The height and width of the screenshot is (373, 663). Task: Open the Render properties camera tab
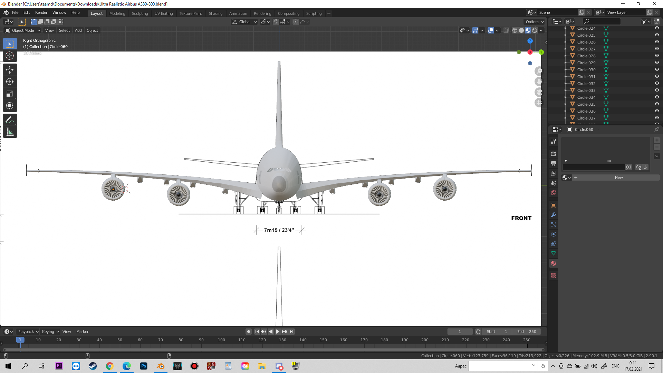coord(553,154)
